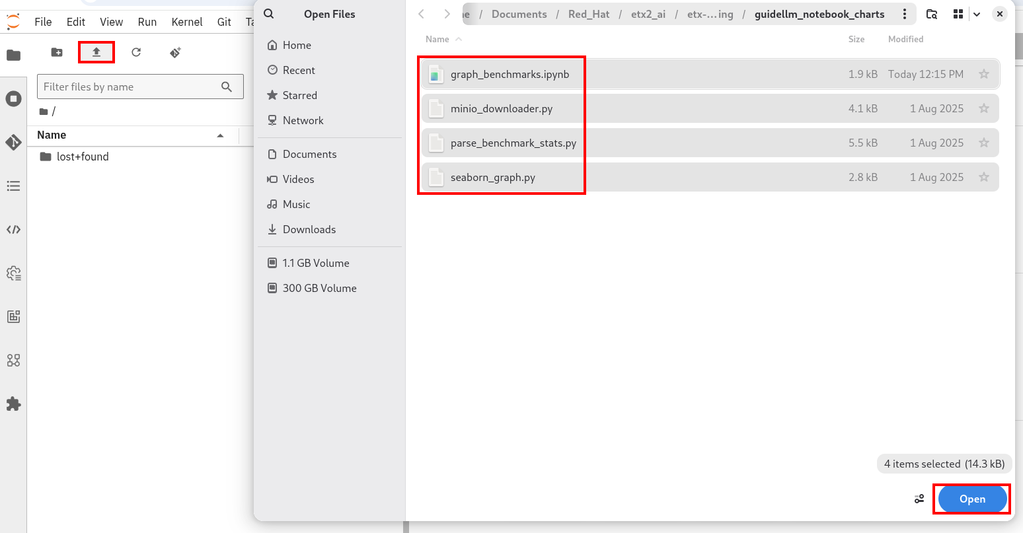1023x533 pixels.
Task: Show running terminals and kernels panel
Action: coord(13,98)
